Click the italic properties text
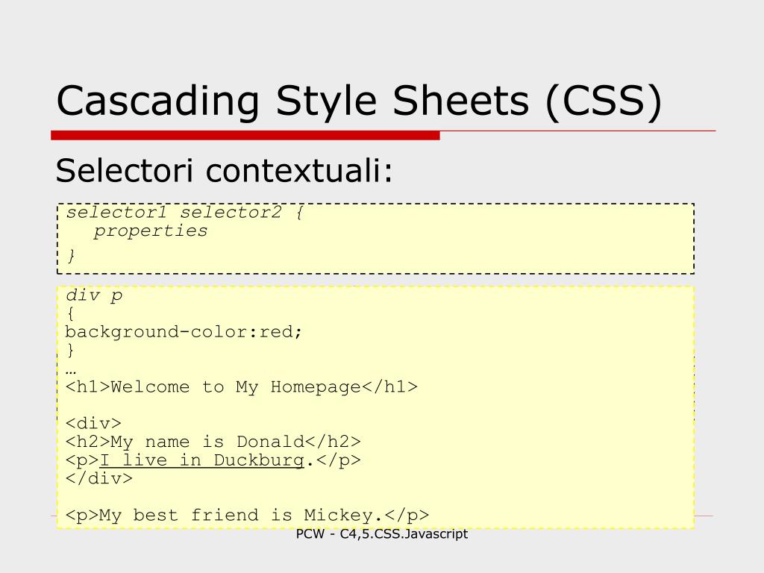The image size is (764, 573). (150, 231)
